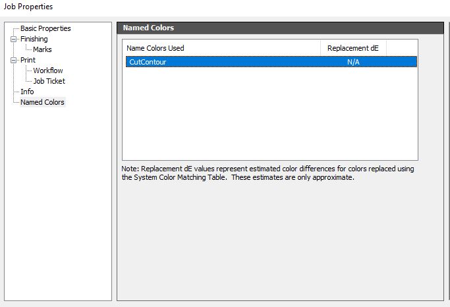
Task: Collapse the Print tree branch
Action: [13, 60]
